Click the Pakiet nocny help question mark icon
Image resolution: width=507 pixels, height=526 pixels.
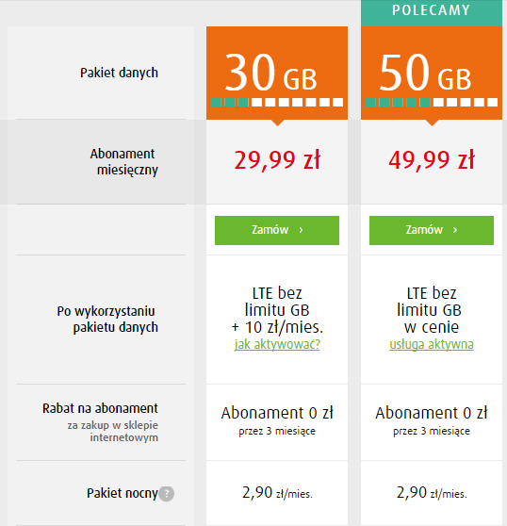(166, 494)
